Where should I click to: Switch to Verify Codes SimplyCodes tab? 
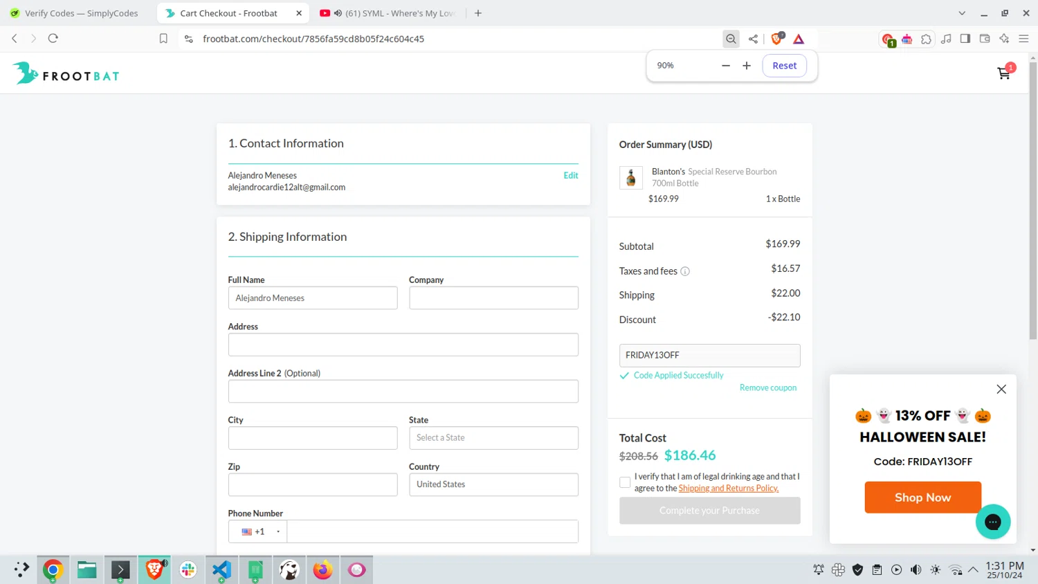tap(75, 13)
